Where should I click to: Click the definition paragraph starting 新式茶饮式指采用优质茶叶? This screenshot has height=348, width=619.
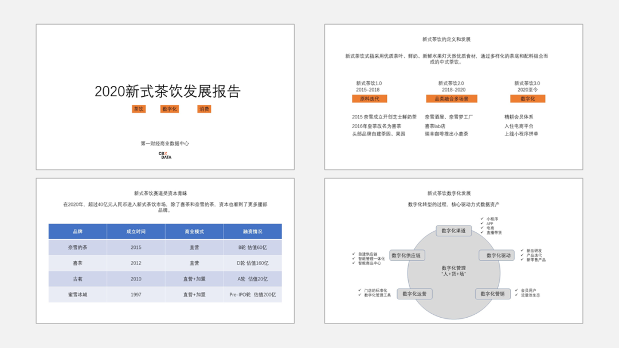[446, 59]
